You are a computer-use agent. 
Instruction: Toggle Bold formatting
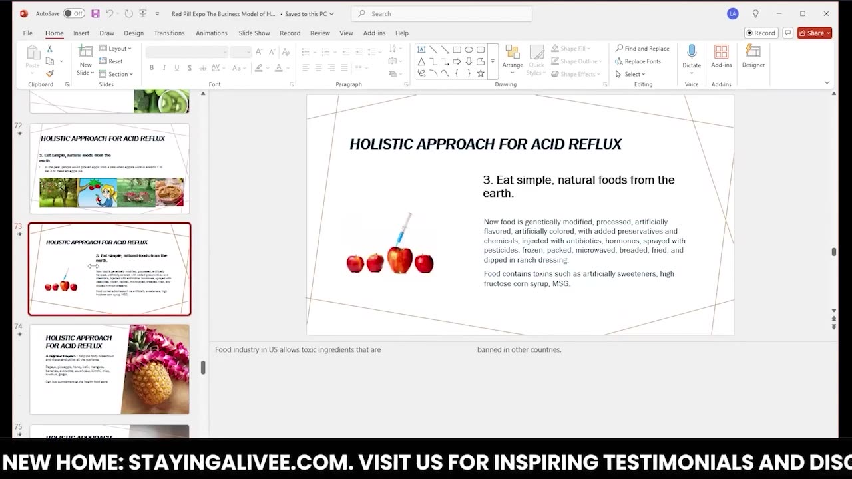(x=152, y=67)
